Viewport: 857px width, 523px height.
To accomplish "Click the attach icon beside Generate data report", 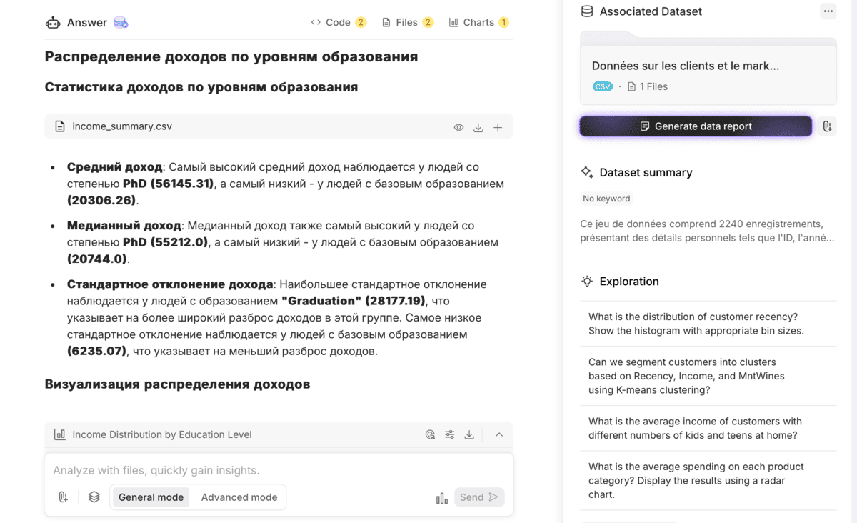I will pos(827,126).
